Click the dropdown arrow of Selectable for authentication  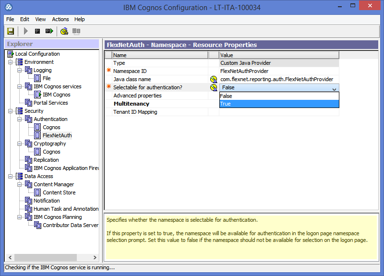(x=334, y=89)
